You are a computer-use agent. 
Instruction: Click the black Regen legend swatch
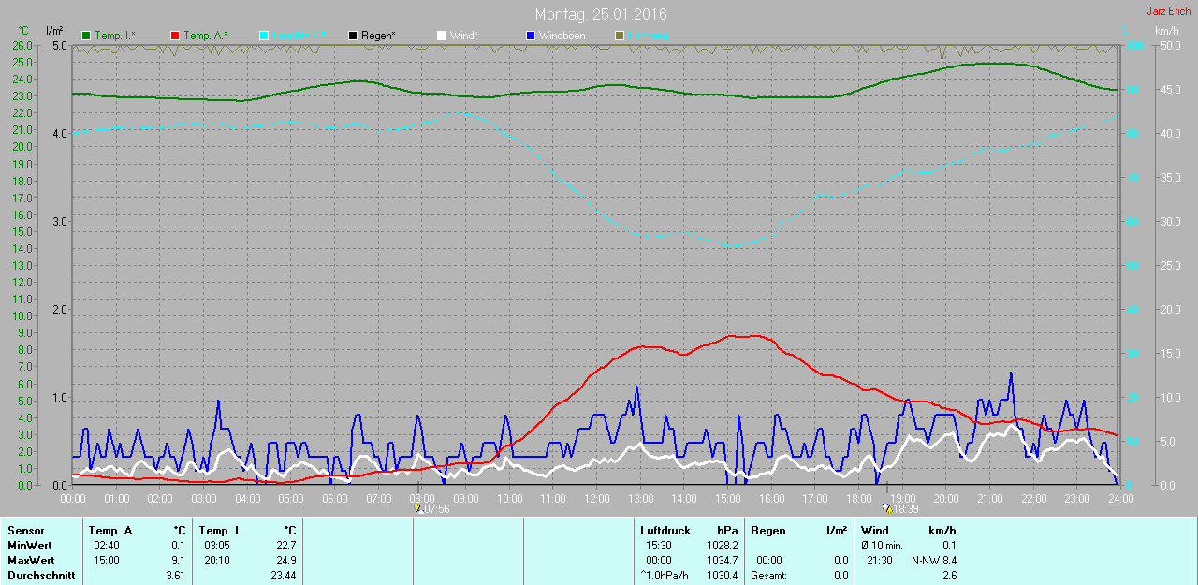[x=353, y=36]
